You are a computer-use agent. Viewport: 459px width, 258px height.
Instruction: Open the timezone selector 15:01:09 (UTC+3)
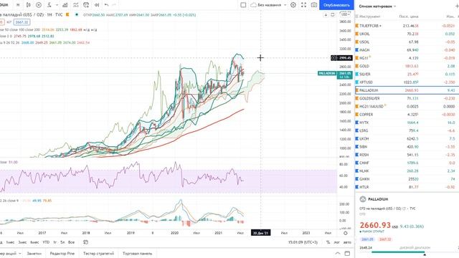click(x=303, y=242)
